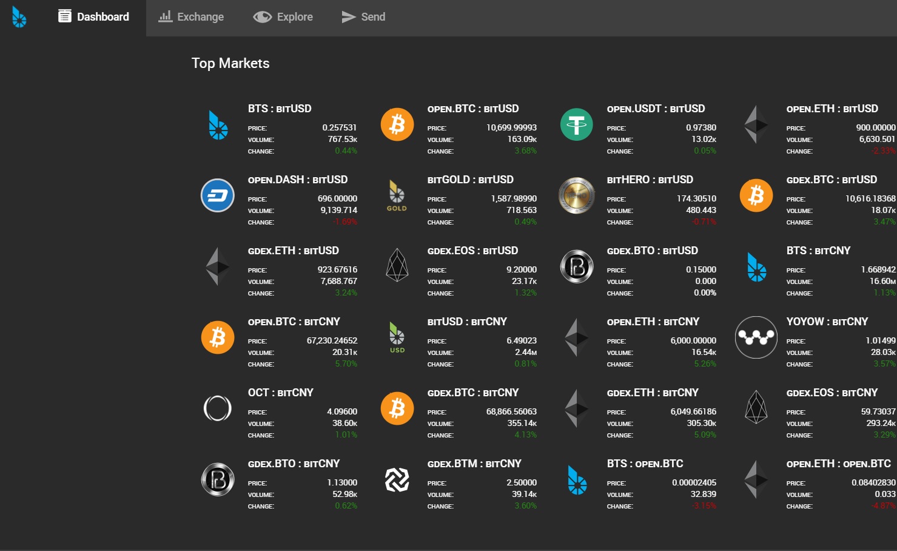897x551 pixels.
Task: Click the 9,139.714 volume for OPEN.DASH
Action: [x=339, y=210]
